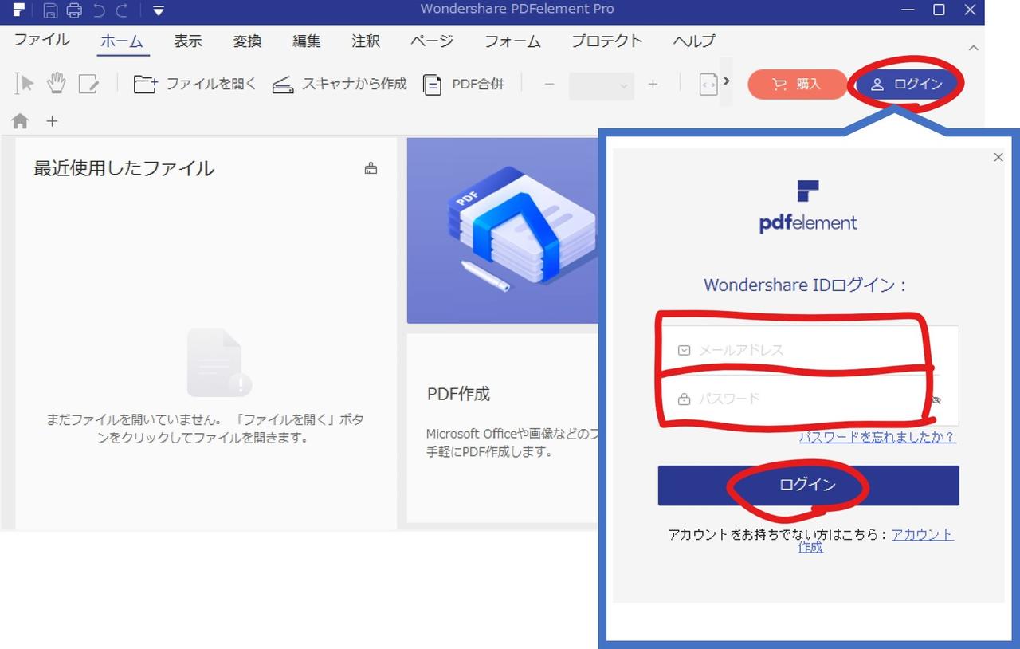Click the redo arrow icon
The width and height of the screenshot is (1020, 649).
tap(122, 10)
